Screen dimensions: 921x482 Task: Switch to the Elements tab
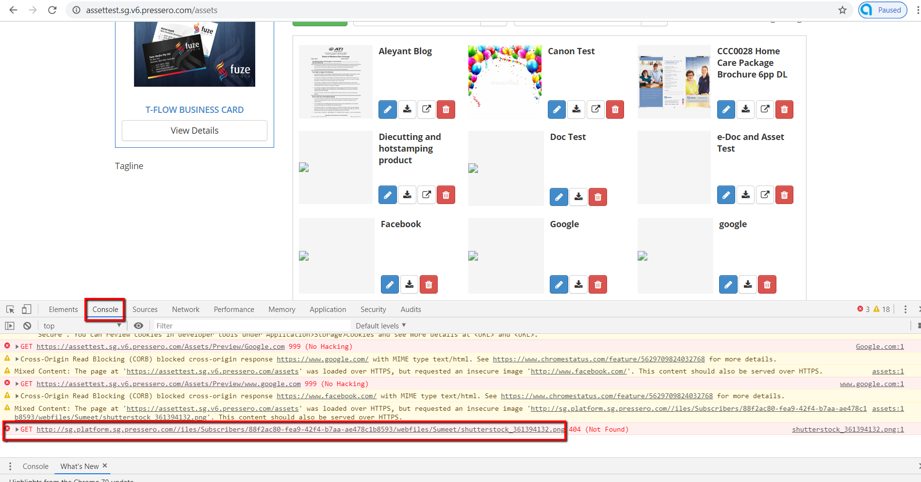[x=63, y=310]
